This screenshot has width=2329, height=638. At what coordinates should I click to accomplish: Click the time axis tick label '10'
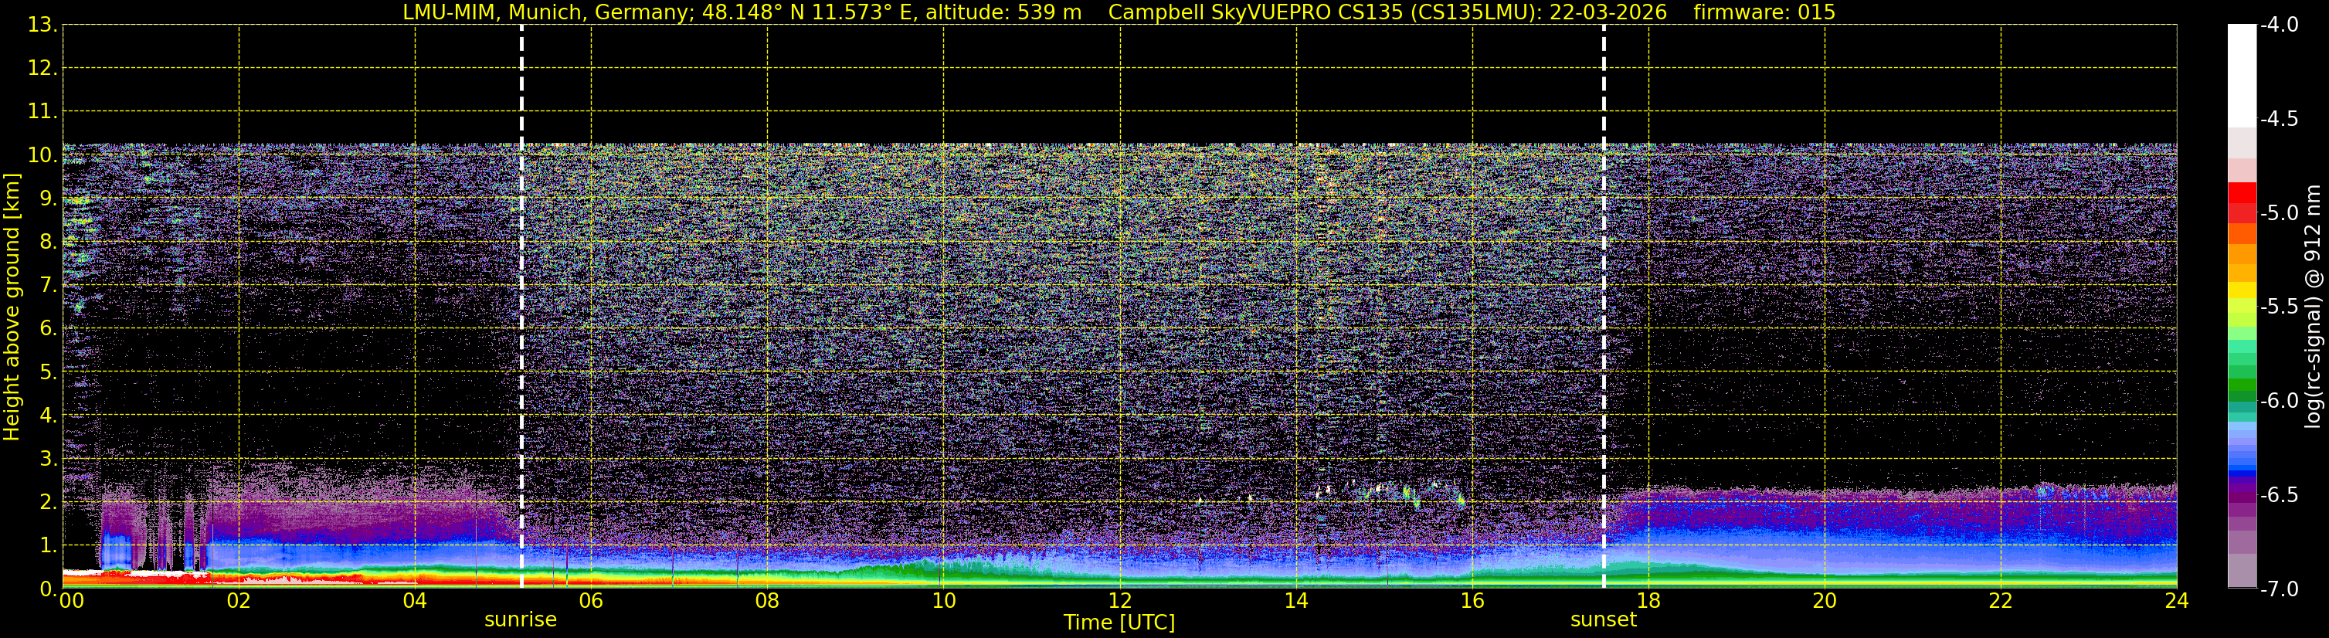(944, 601)
